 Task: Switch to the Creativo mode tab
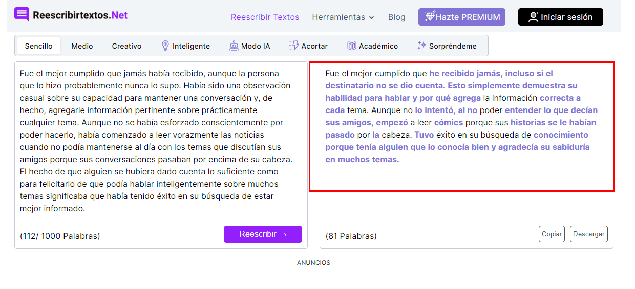pos(126,46)
